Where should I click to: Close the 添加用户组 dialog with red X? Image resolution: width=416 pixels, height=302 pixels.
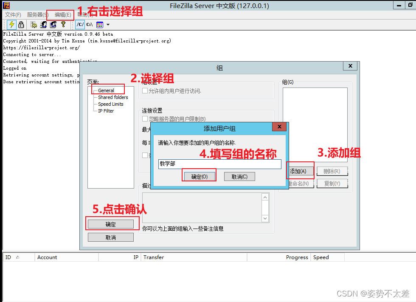(x=279, y=127)
